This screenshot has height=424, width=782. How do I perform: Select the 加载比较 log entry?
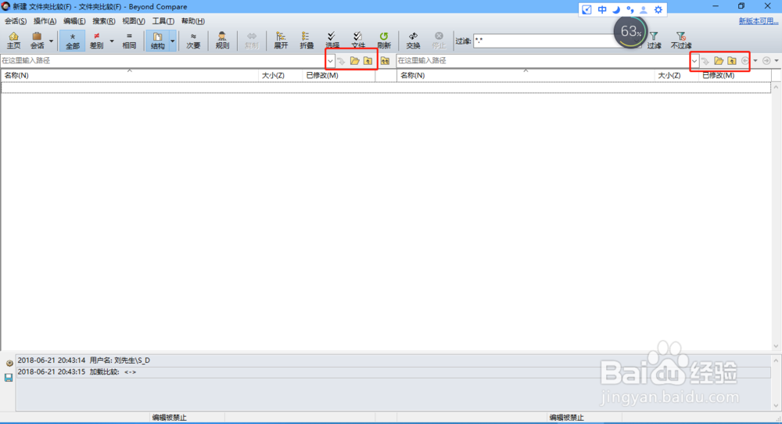[x=393, y=372]
